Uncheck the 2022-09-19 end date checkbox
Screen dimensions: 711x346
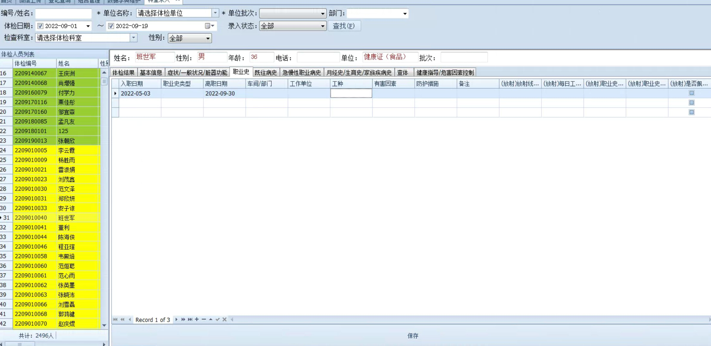[x=111, y=26]
